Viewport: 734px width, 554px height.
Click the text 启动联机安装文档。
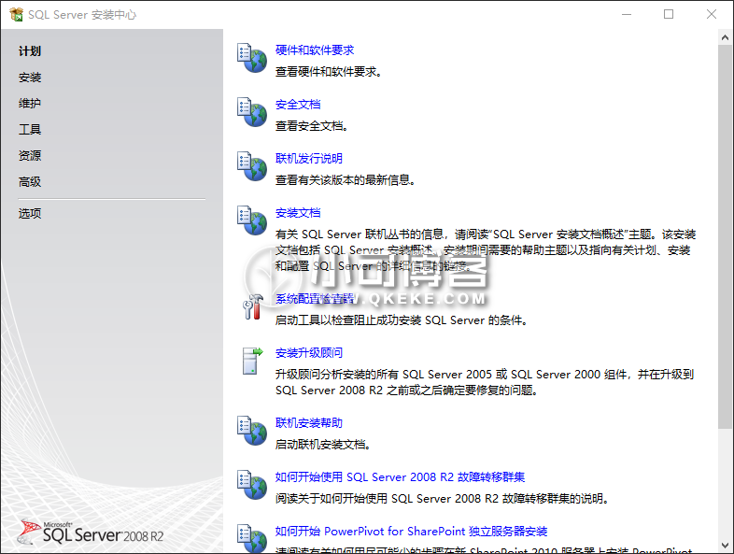coord(323,445)
